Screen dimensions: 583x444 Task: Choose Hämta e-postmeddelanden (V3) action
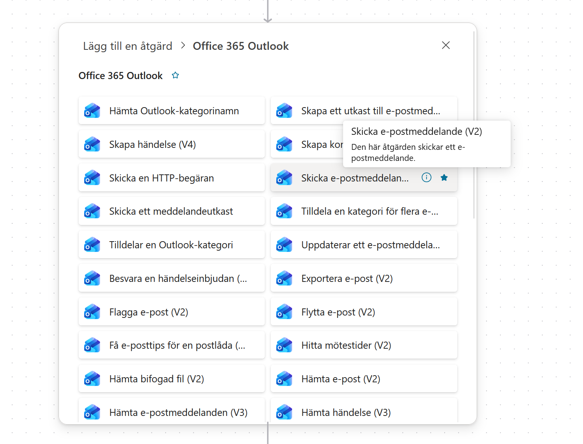point(172,411)
